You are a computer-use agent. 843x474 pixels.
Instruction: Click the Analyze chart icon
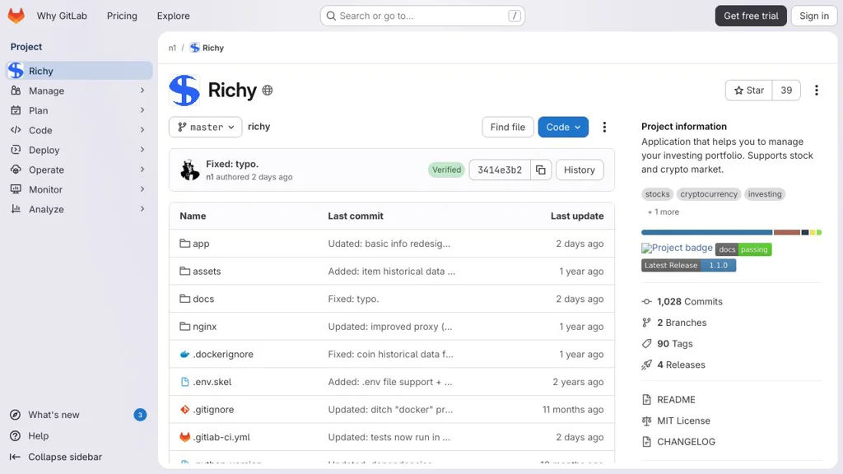click(x=16, y=209)
